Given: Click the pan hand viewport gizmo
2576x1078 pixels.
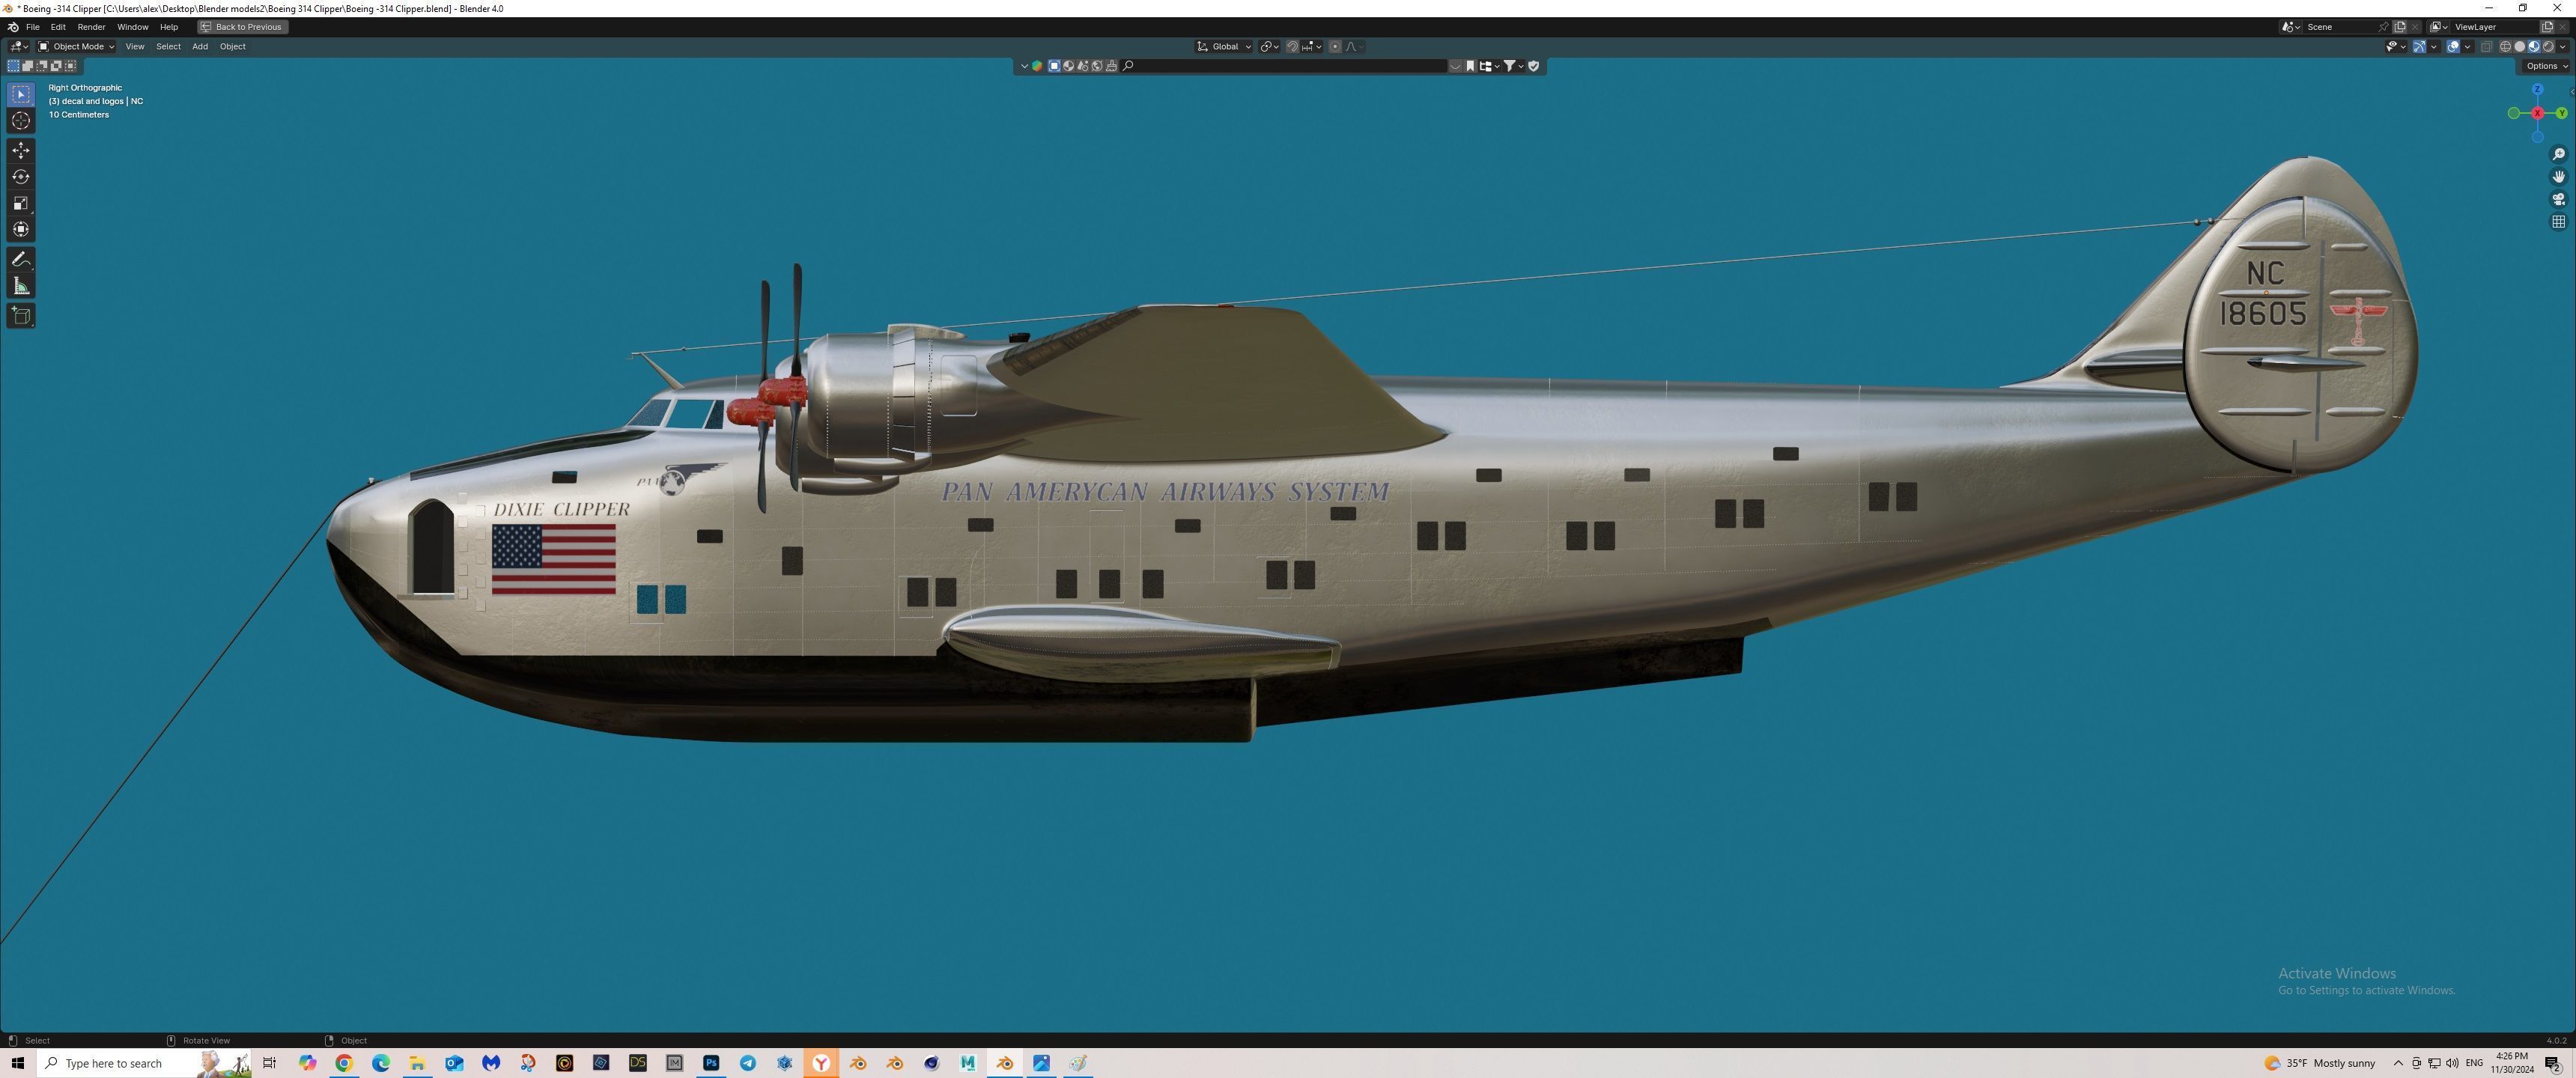Looking at the screenshot, I should pos(2558,177).
